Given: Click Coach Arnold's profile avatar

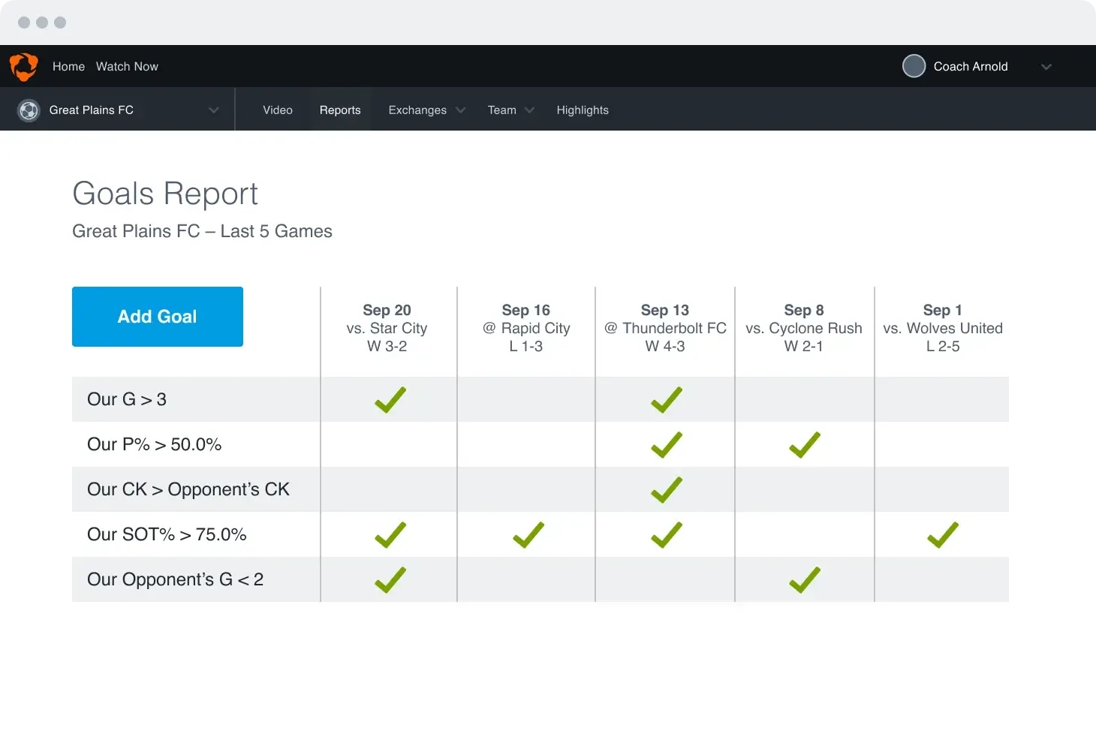Looking at the screenshot, I should click(x=914, y=66).
